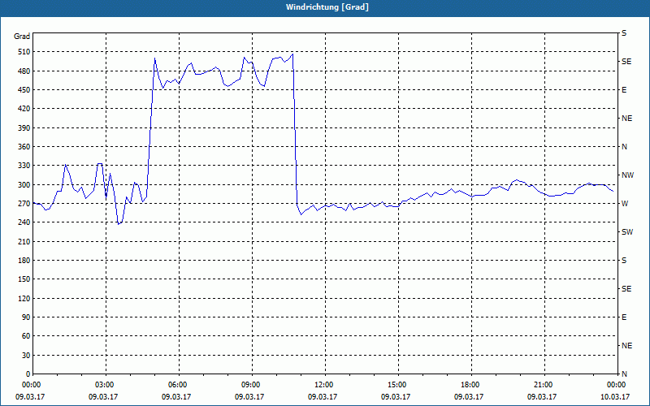This screenshot has width=650, height=406.
Task: Click the 180 axis value
Action: [x=24, y=261]
